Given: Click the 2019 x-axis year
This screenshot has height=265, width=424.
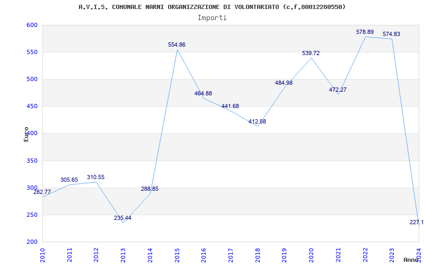Looking at the screenshot, I should pyautogui.click(x=284, y=255).
